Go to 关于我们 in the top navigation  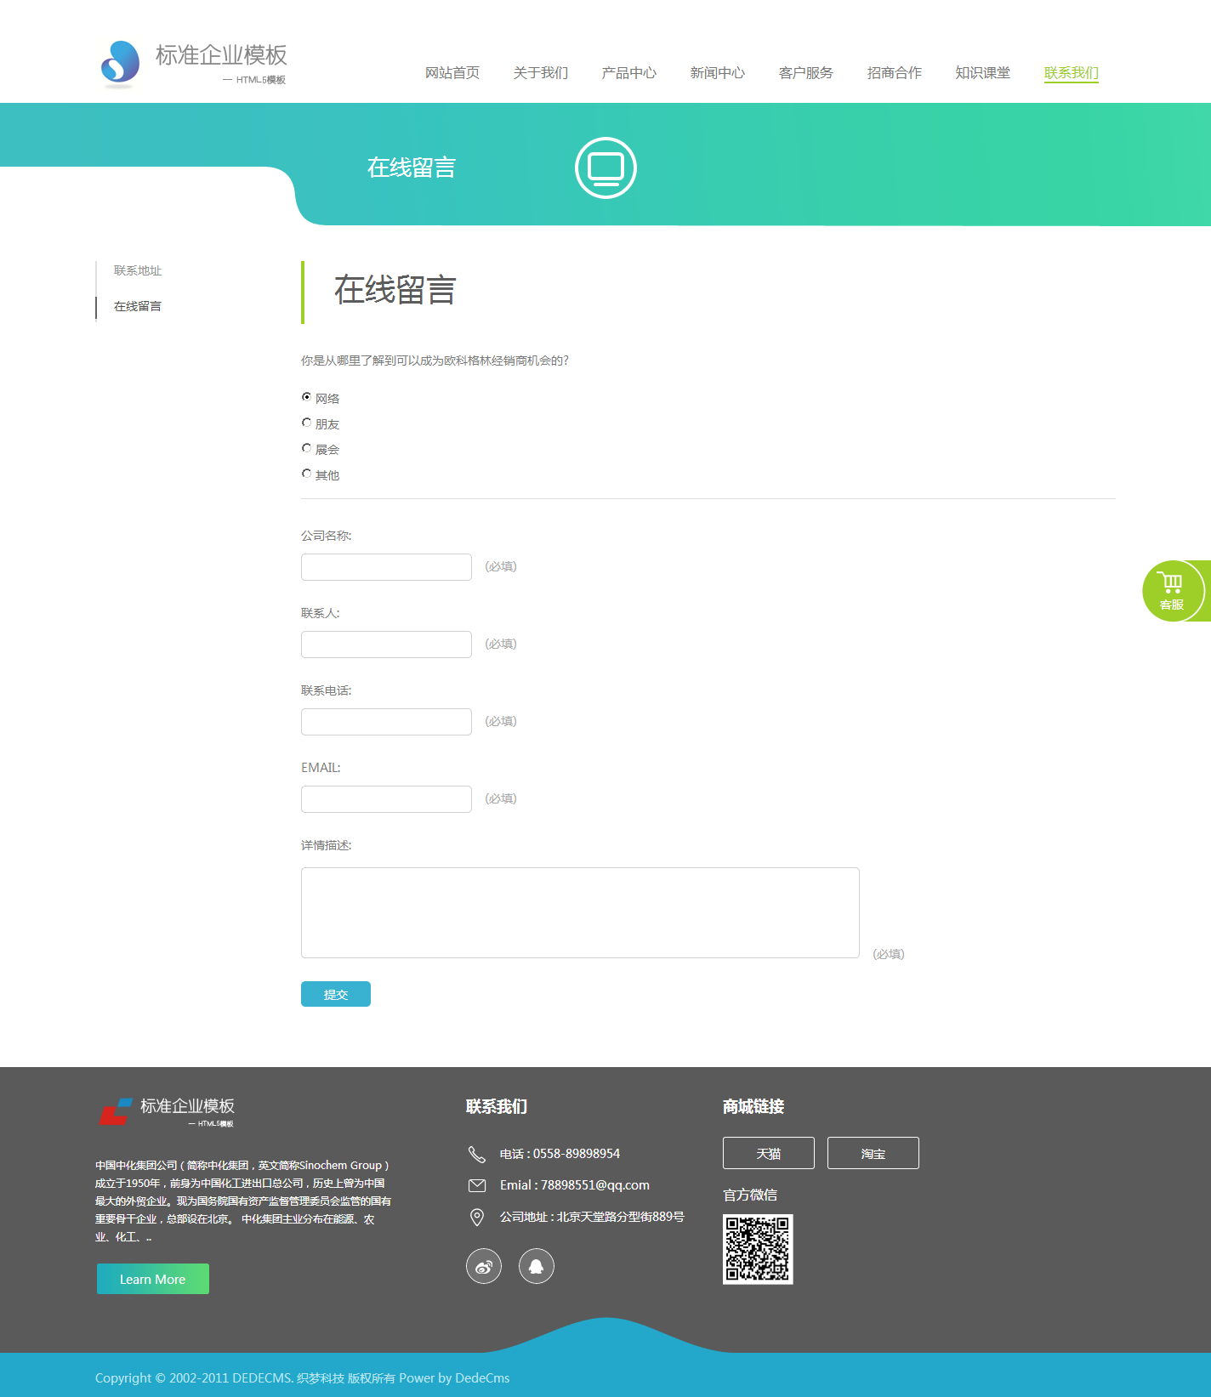(540, 73)
